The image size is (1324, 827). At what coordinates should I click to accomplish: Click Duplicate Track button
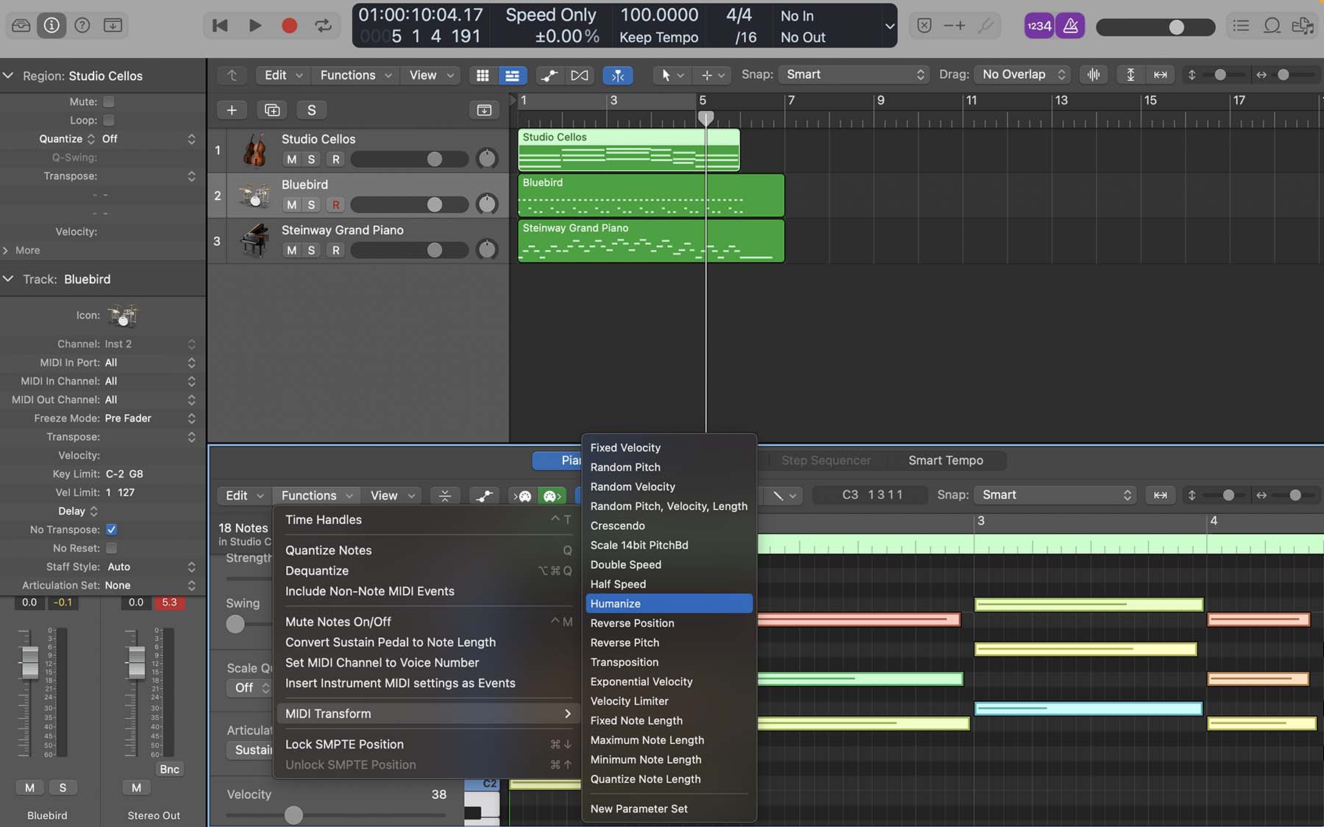[272, 110]
